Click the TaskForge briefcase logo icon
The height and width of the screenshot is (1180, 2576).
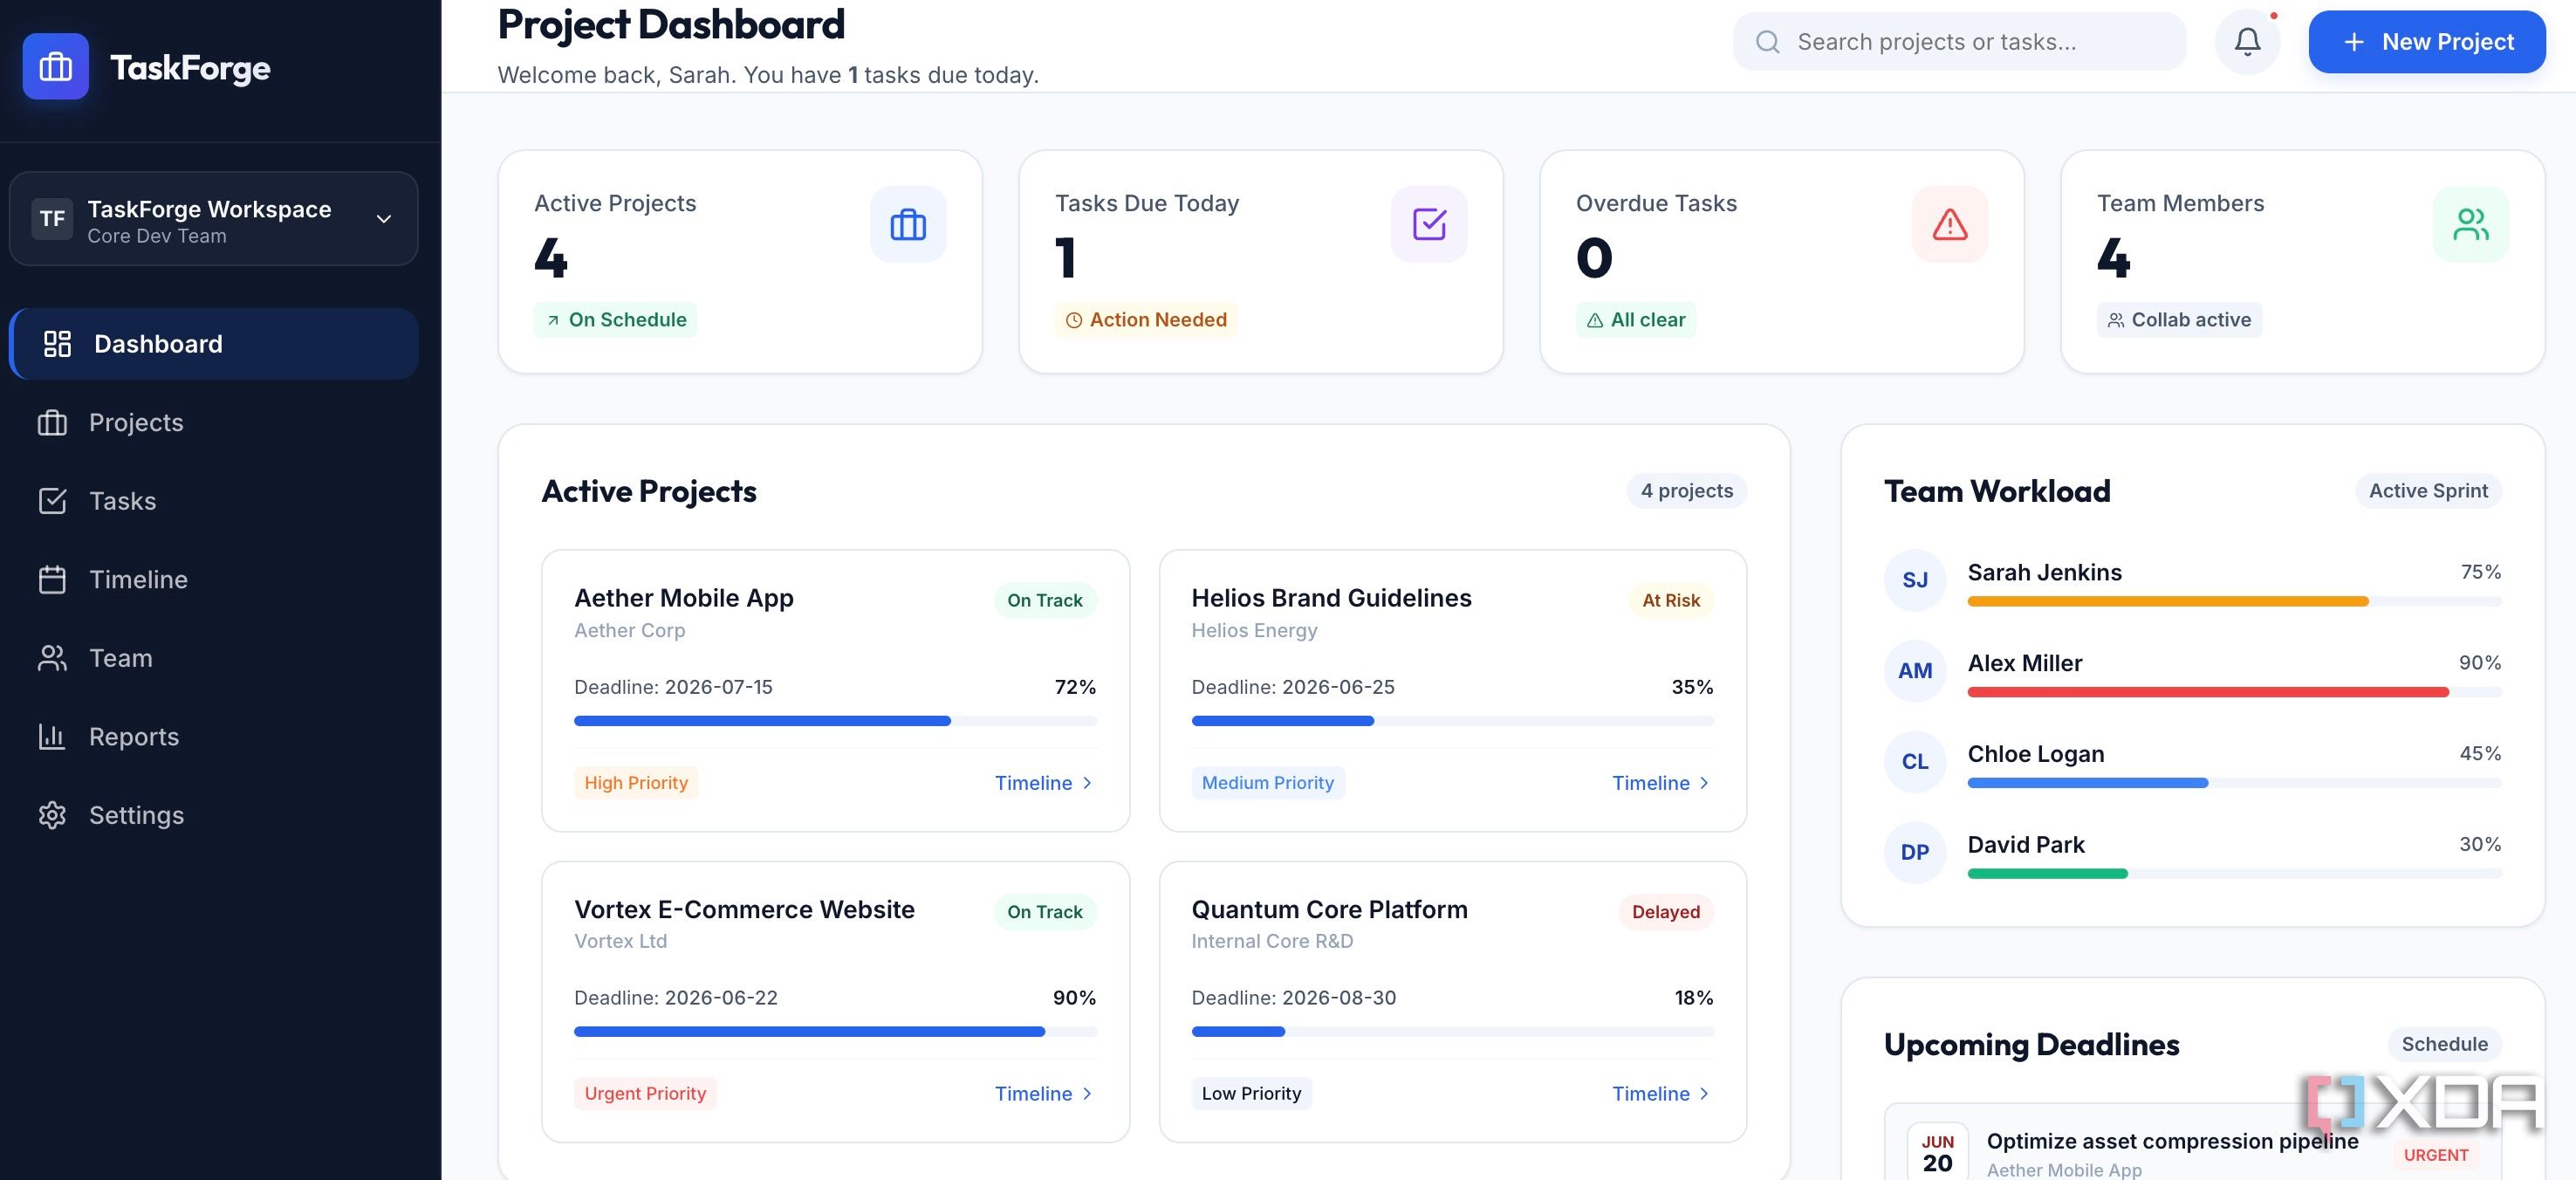click(55, 67)
